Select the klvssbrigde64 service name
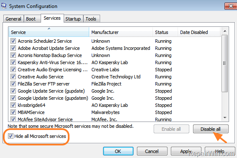This screenshot has width=237, height=158. (x=31, y=105)
